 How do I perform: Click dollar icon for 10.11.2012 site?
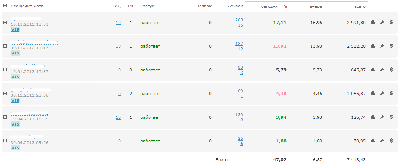391,23
